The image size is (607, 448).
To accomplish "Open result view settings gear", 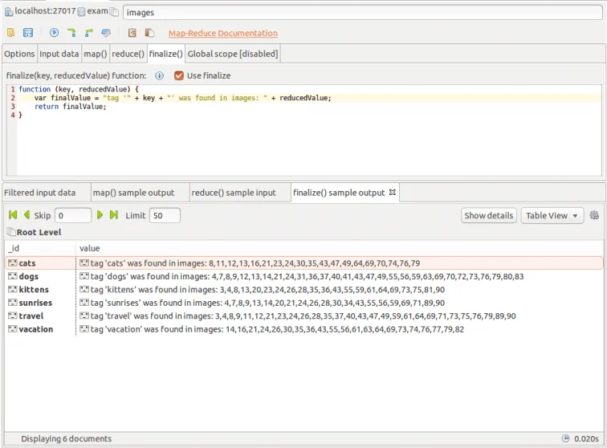I will (x=594, y=215).
